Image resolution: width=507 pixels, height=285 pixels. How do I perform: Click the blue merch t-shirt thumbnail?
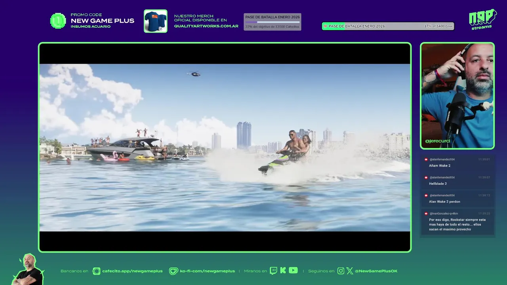tap(155, 21)
